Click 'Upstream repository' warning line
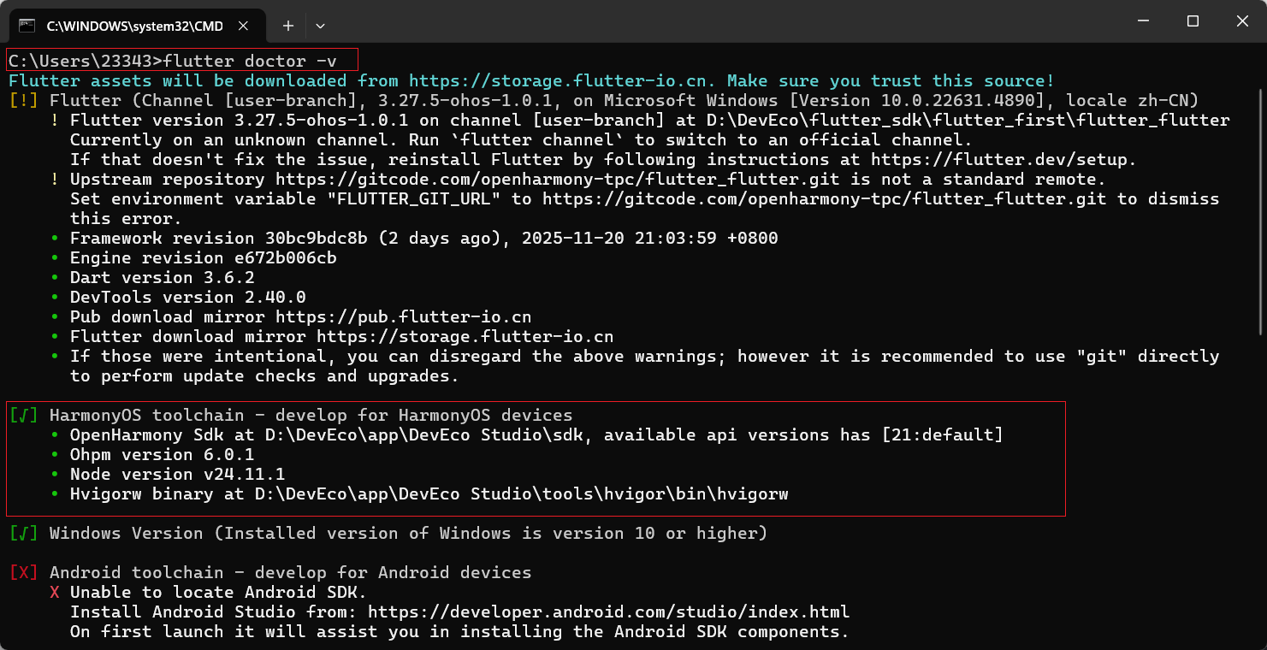This screenshot has width=1267, height=650. pyautogui.click(x=588, y=179)
